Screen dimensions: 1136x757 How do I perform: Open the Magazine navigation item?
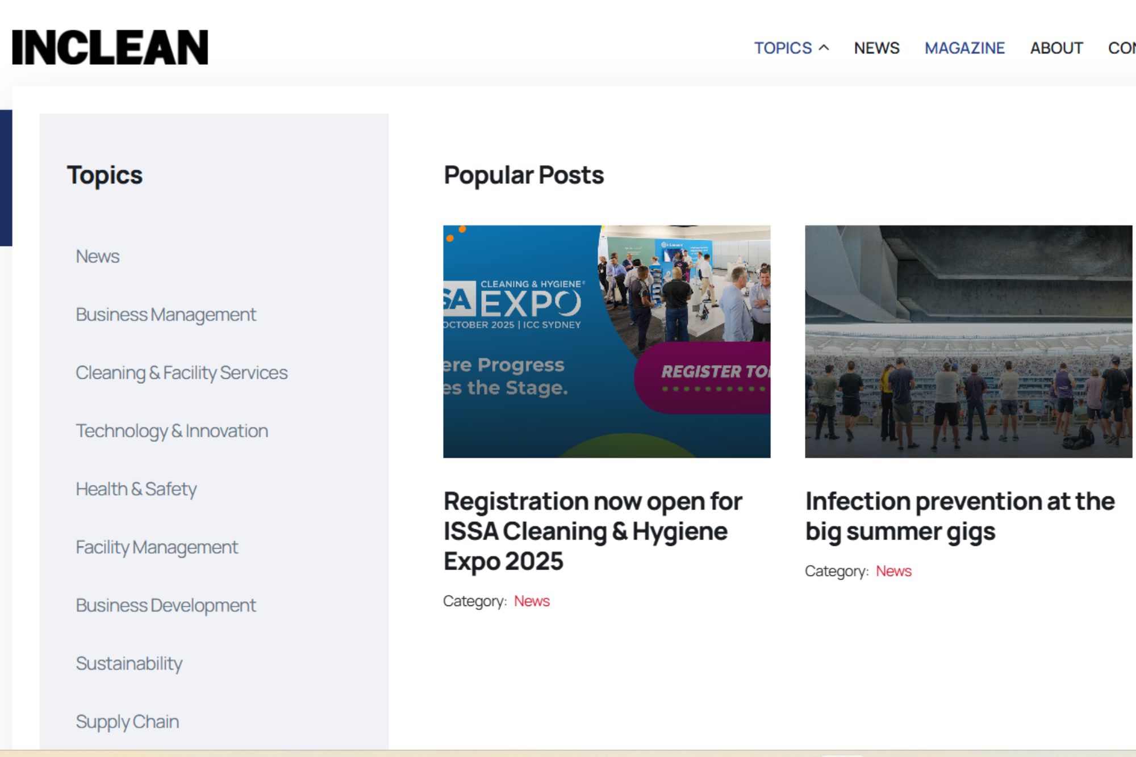(964, 48)
